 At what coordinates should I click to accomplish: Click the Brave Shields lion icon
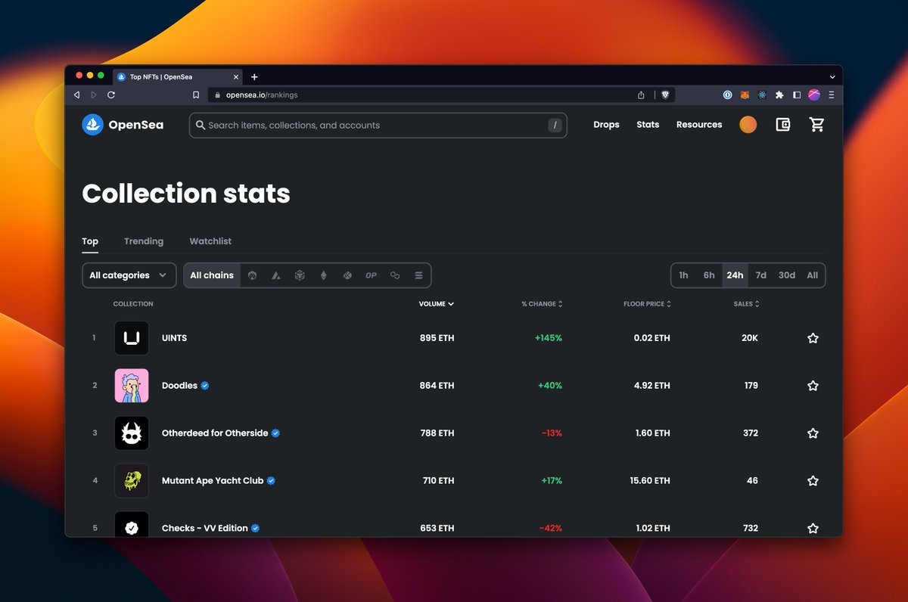[665, 95]
